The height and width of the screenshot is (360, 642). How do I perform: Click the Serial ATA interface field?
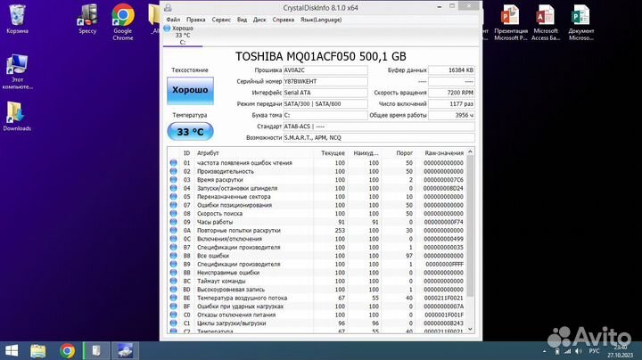tap(325, 93)
